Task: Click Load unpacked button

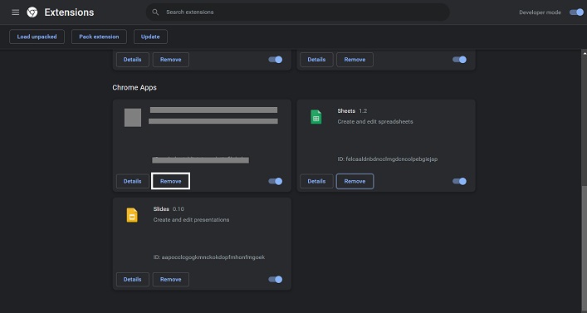Action: 37,37
